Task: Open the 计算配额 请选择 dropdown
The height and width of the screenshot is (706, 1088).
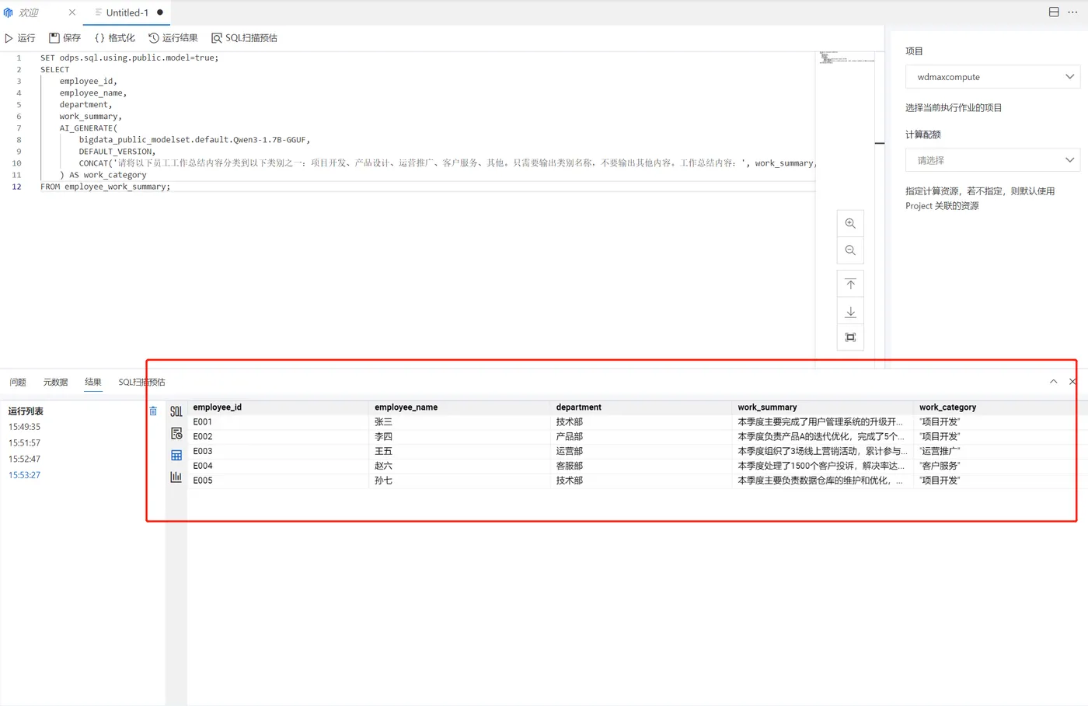Action: (x=992, y=160)
